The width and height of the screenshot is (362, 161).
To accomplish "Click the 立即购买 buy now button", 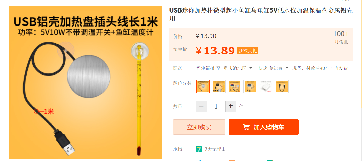I will (x=199, y=127).
